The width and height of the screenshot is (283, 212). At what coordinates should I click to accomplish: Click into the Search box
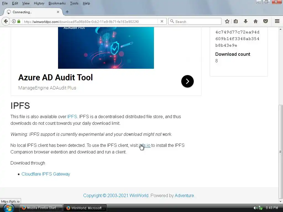[195, 22]
